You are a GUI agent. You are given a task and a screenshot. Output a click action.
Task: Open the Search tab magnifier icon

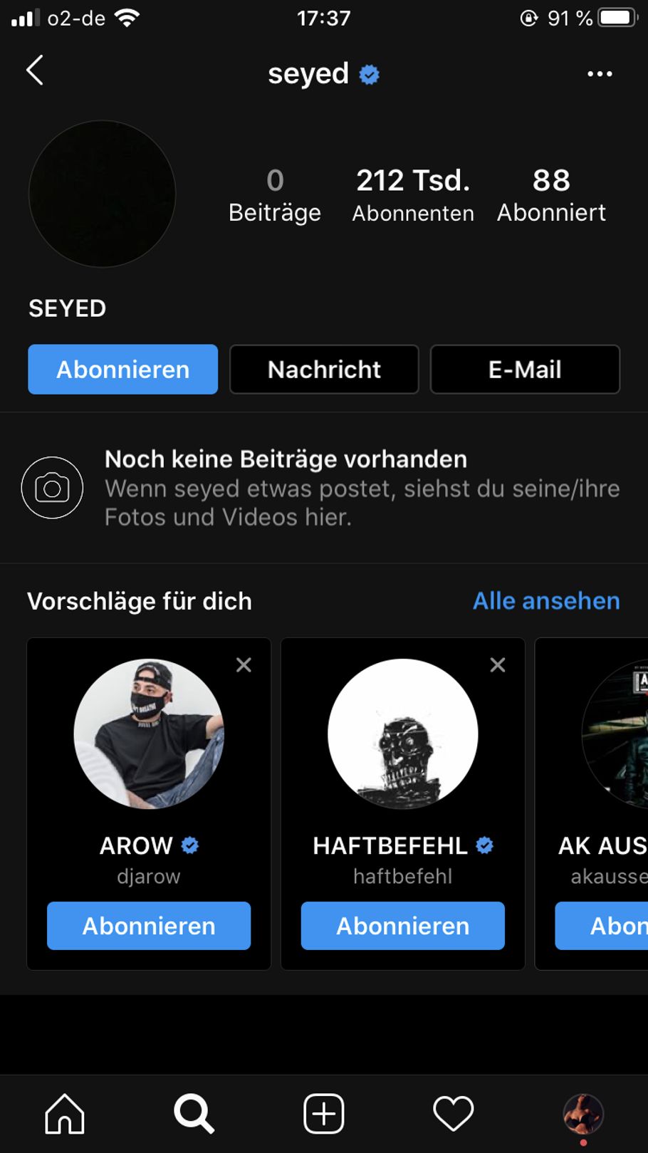tap(194, 1113)
